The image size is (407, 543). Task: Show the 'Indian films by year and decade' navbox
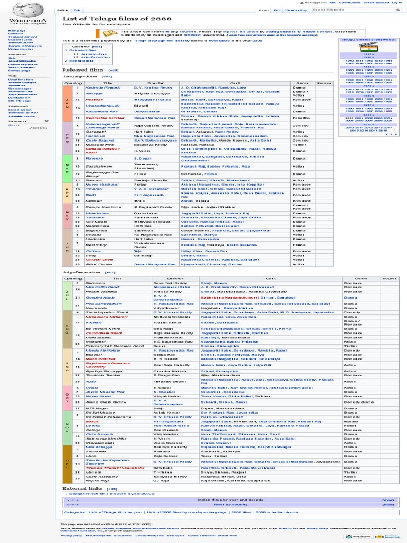pyautogui.click(x=388, y=500)
